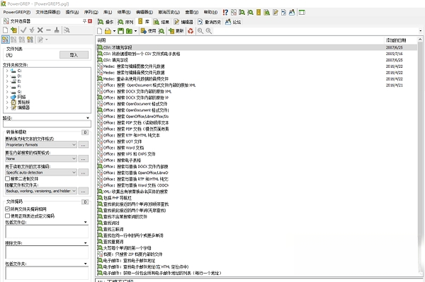Click the green add-folder icon in file selector
The image size is (425, 282).
pos(14,30)
